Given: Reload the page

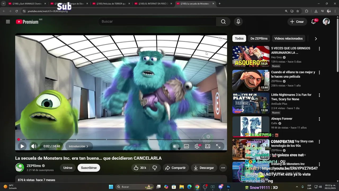Looking at the screenshot, I should tap(16, 11).
